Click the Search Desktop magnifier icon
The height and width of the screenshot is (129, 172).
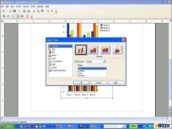click(124, 126)
